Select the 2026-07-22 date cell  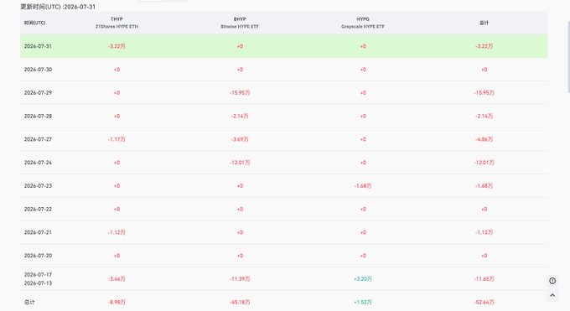tap(38, 210)
